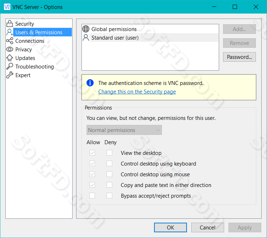Click the Standard user person icon
Screen dimensions: 267x238
[x=86, y=37]
